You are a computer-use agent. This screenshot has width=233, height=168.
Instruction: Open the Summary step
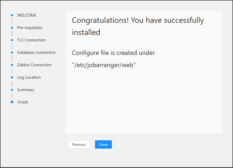(x=26, y=90)
